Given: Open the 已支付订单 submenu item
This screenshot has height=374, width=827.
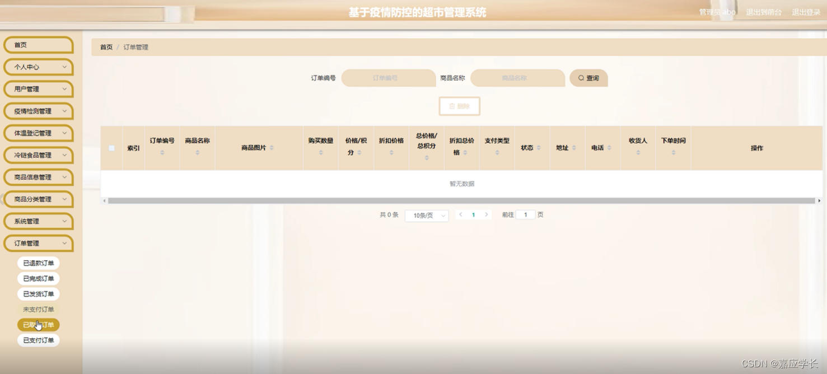Looking at the screenshot, I should [39, 340].
